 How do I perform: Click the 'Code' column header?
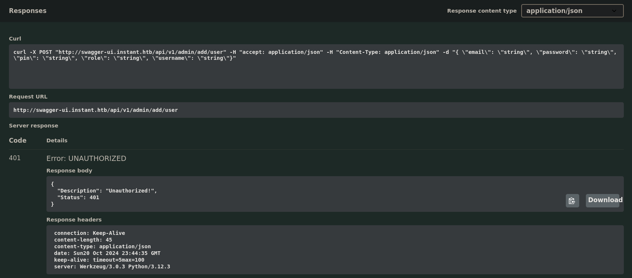[x=17, y=140]
